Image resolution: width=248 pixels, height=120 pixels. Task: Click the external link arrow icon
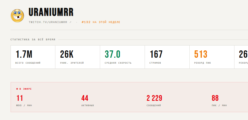pyautogui.click(x=70, y=22)
